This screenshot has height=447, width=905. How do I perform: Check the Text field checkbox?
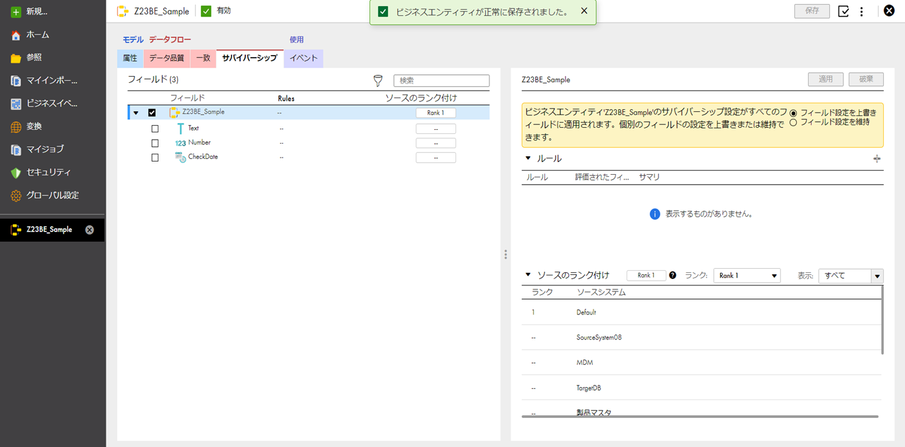[x=155, y=128]
